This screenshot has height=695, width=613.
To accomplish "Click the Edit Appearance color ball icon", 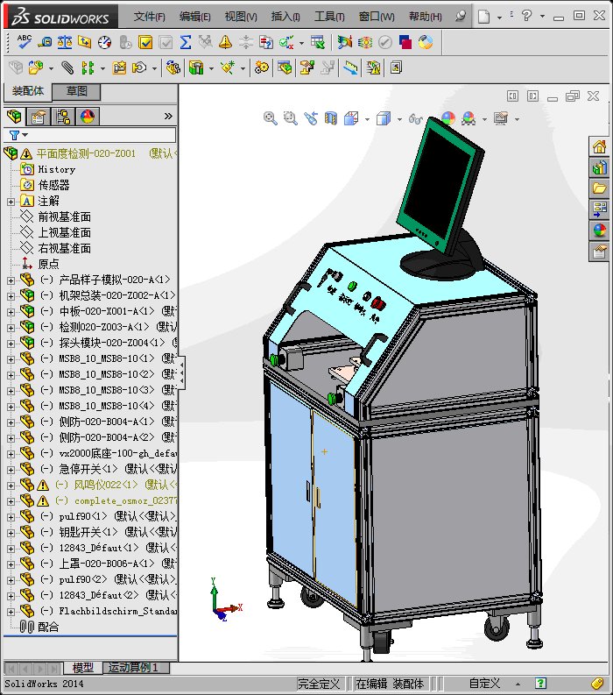I will (x=448, y=118).
